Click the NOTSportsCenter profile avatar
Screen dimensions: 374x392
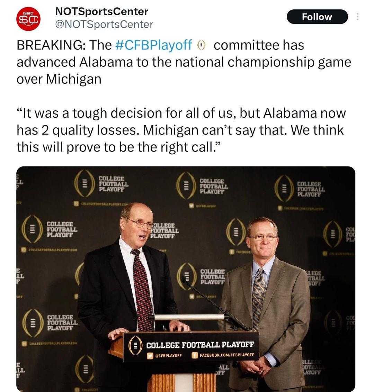(x=28, y=19)
